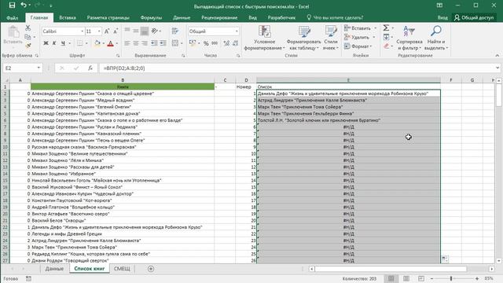The image size is (503, 283).
Task: Click the Cut scissors icon
Action: pyautogui.click(x=28, y=28)
